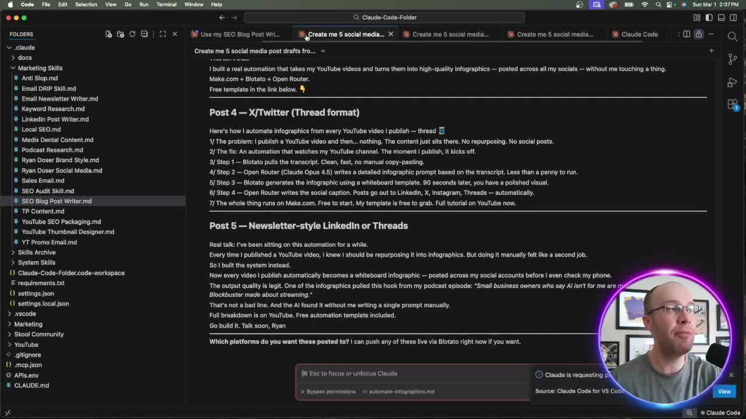Click the New File icon in Folders header
The image size is (746, 419).
[x=108, y=34]
